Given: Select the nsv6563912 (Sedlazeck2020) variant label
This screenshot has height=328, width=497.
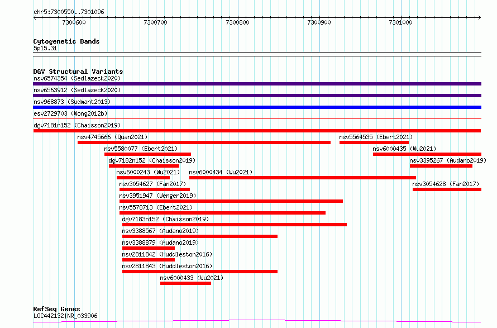Looking at the screenshot, I should 77,90.
